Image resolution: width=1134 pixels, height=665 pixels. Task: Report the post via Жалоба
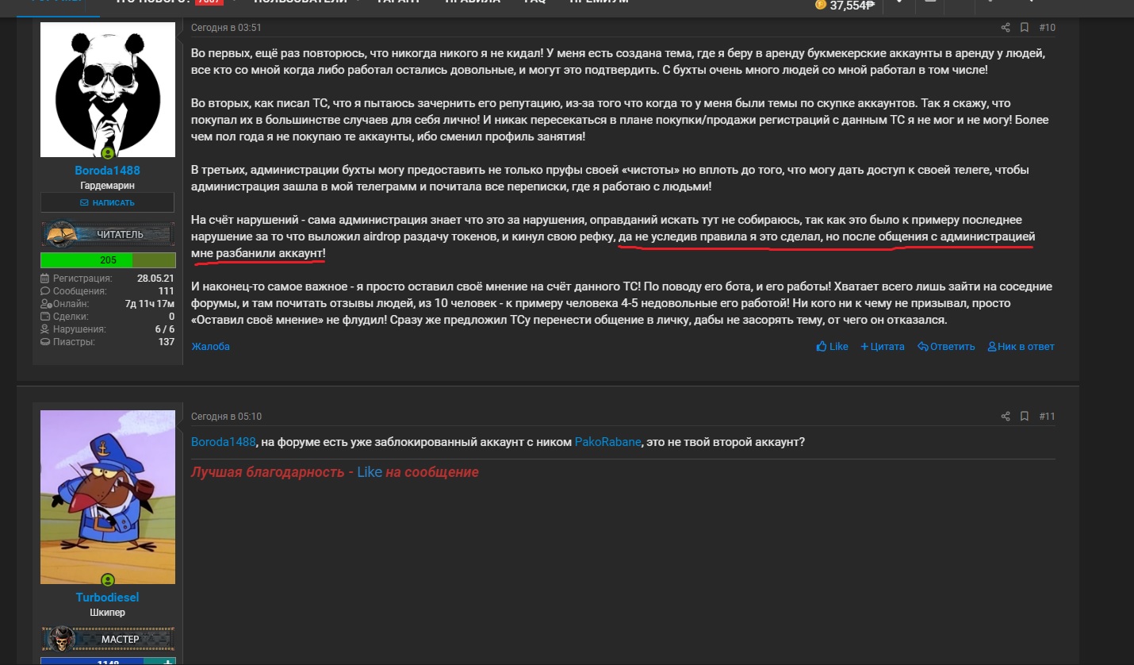tap(211, 347)
